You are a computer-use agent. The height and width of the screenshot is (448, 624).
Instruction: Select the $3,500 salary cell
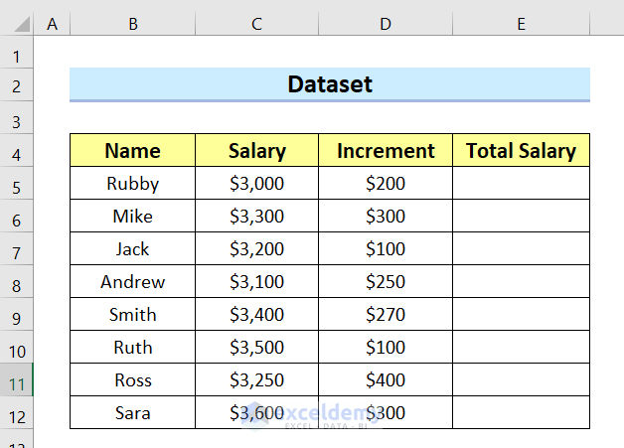click(256, 348)
